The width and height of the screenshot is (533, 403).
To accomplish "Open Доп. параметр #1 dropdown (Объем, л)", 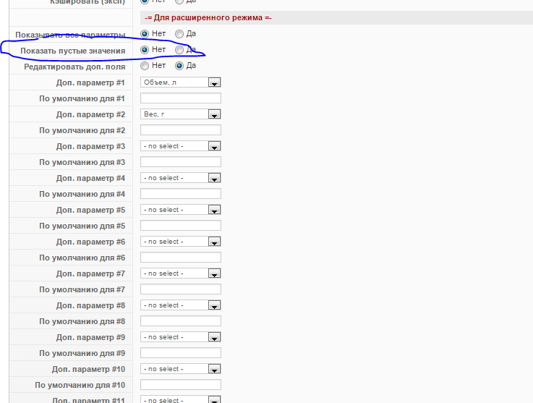I will [181, 82].
